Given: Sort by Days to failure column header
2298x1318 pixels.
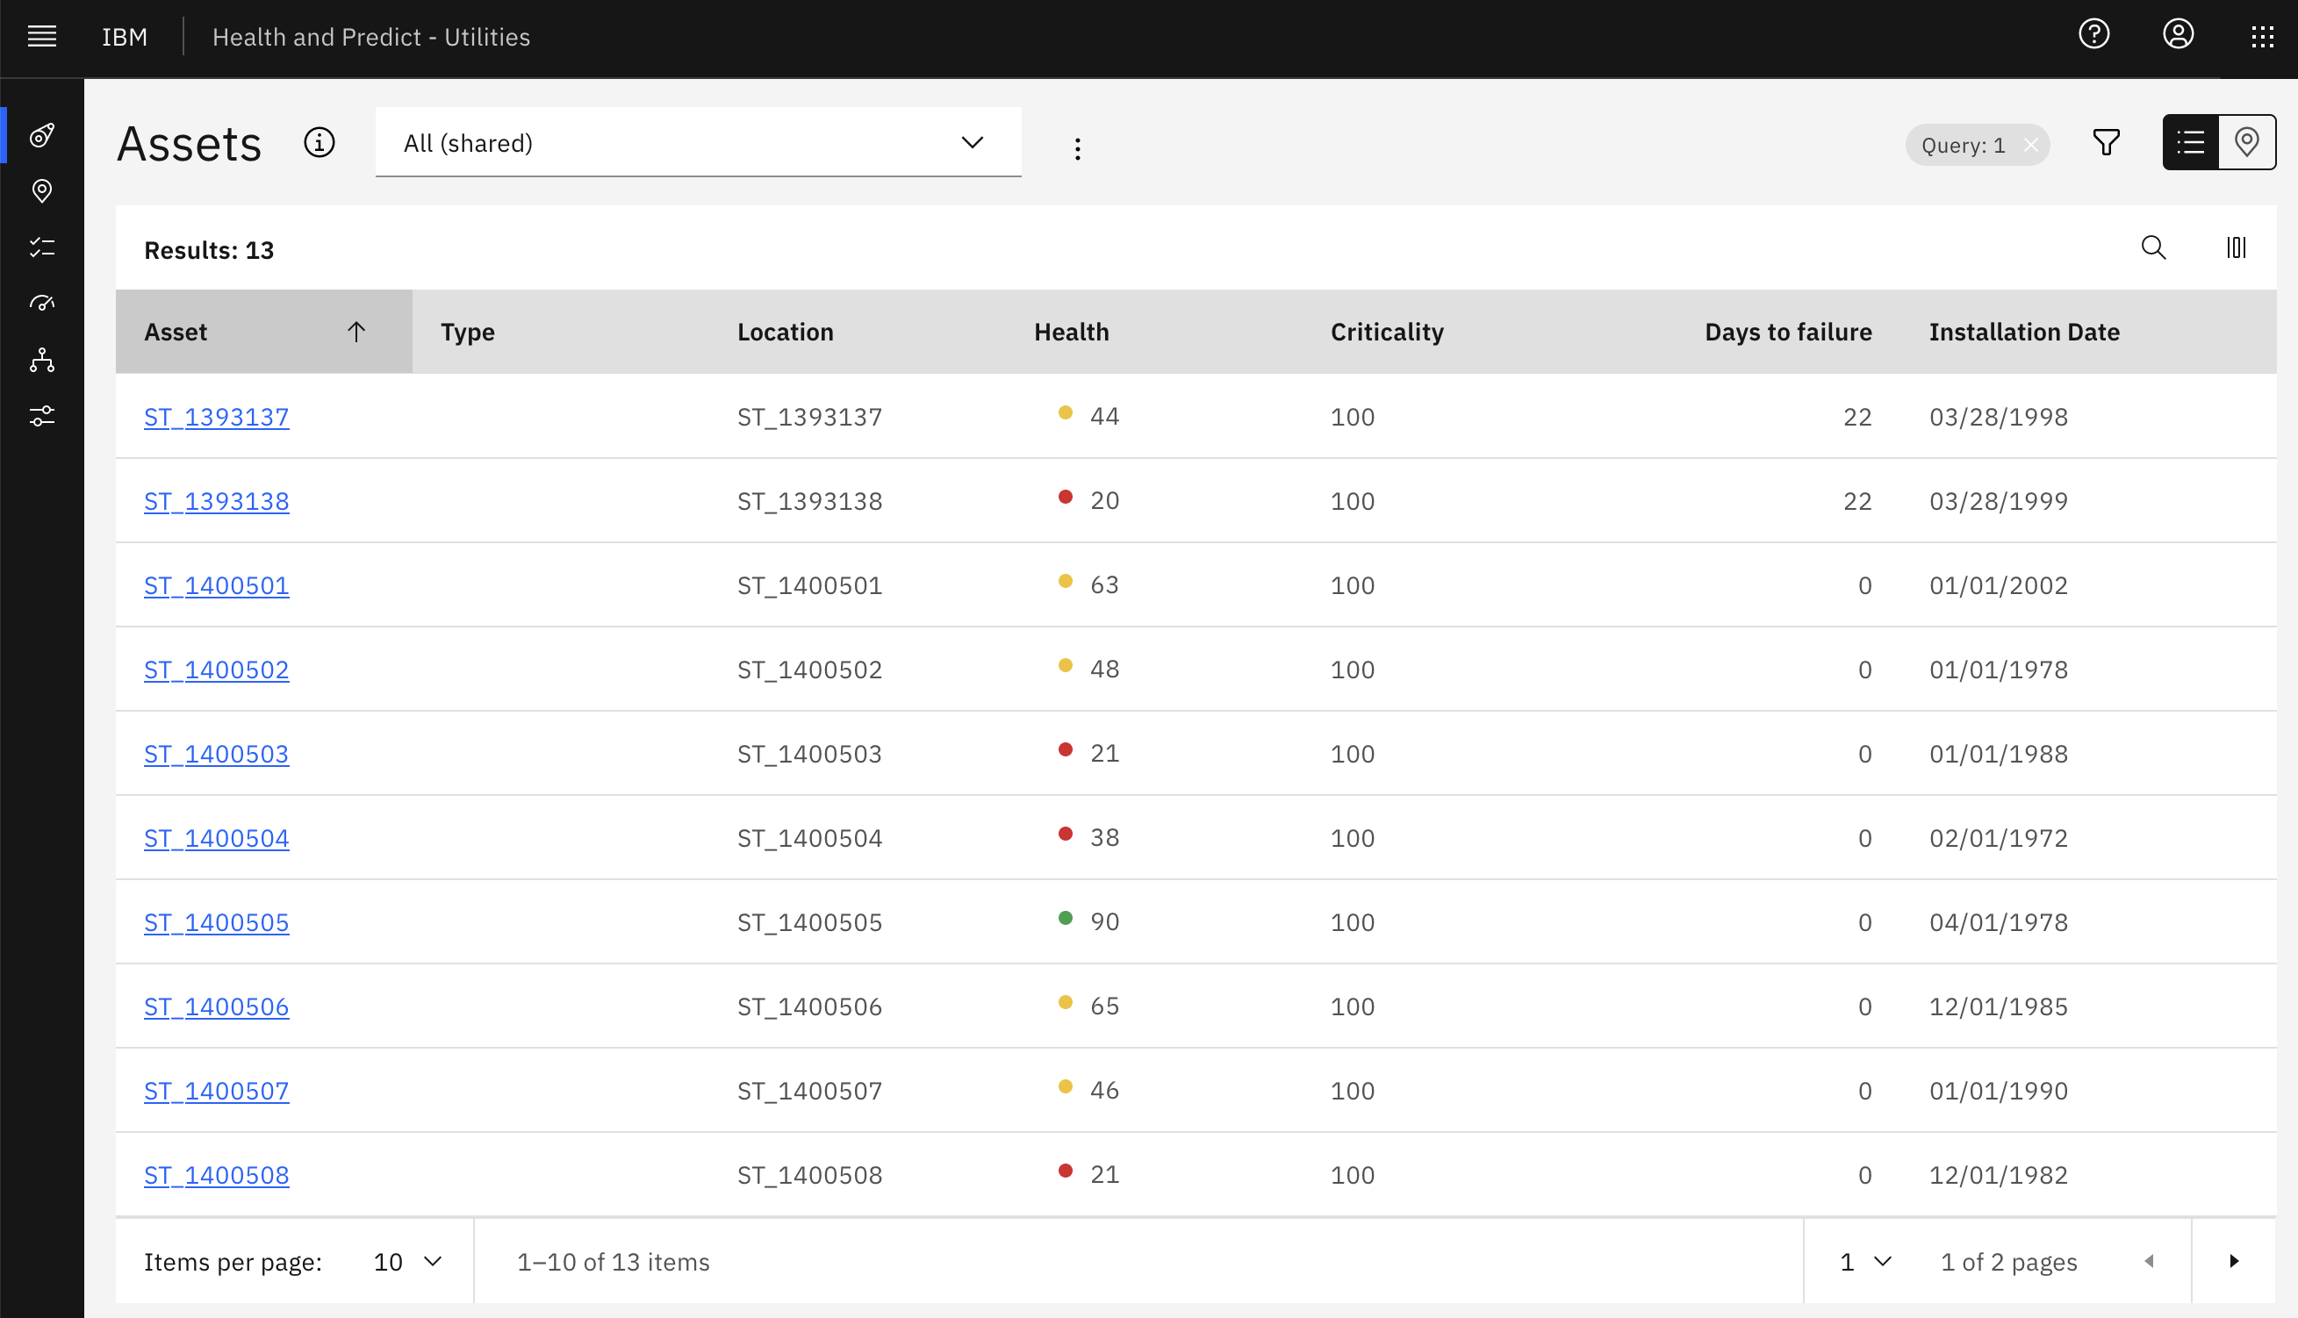Looking at the screenshot, I should tap(1788, 332).
